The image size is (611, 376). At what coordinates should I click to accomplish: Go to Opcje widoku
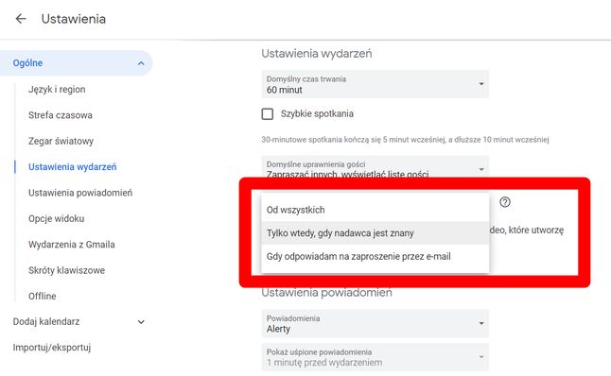(56, 219)
